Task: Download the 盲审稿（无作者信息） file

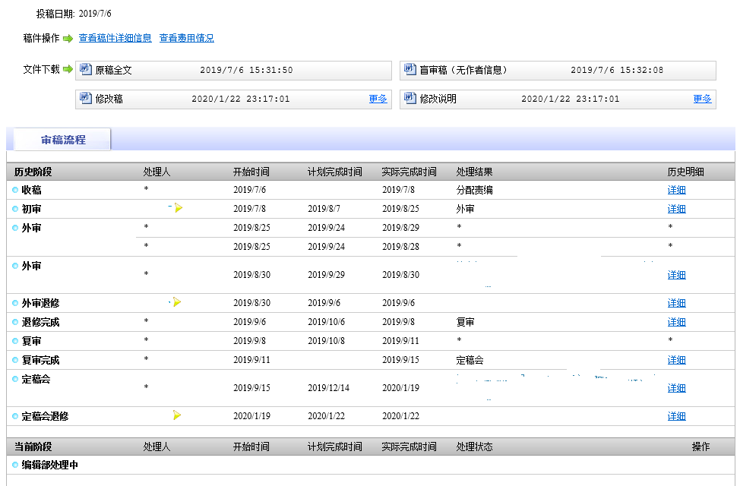Action: click(x=463, y=71)
